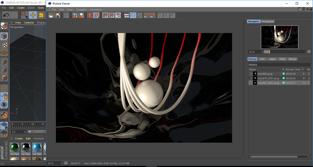313x167 pixels.
Task: Activate Texture mode checkered cube icon
Action: click(x=4, y=45)
